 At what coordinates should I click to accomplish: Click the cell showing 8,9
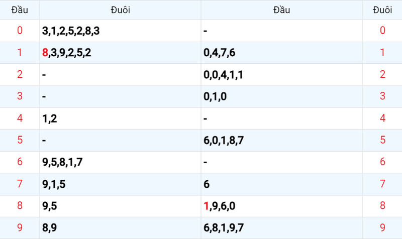[x=120, y=228]
